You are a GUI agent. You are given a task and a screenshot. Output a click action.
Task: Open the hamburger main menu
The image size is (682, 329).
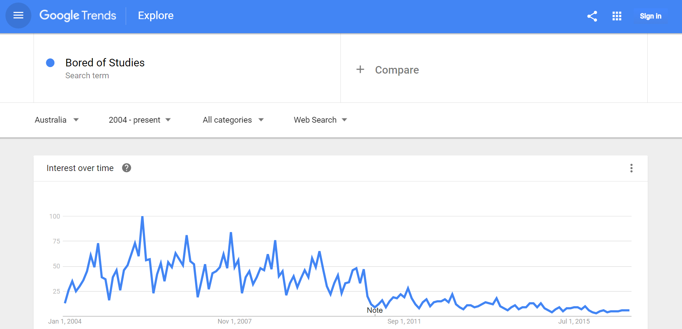[18, 16]
